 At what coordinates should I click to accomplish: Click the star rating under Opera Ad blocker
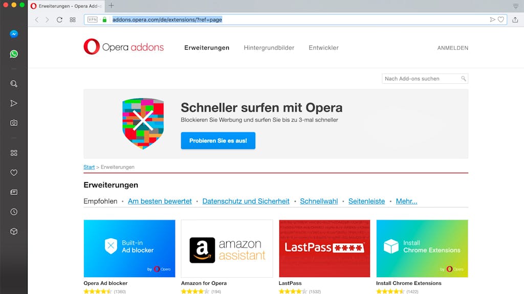[x=98, y=291]
